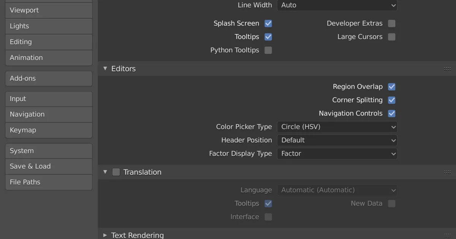
Task: Open the Keymap section
Action: (x=49, y=130)
